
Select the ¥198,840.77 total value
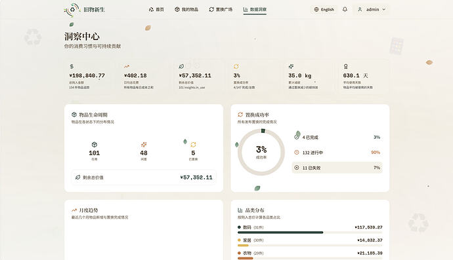(x=87, y=75)
